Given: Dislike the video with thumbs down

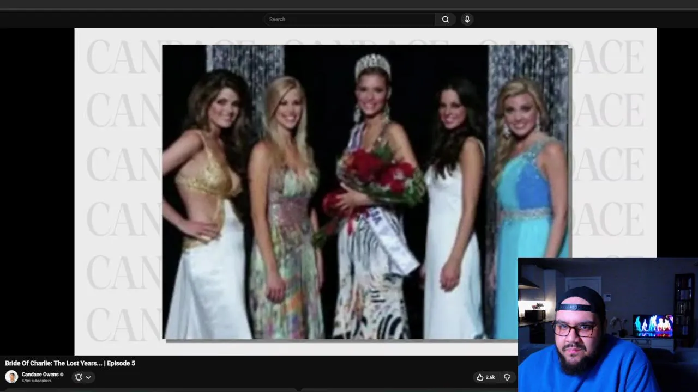Looking at the screenshot, I should [x=507, y=377].
